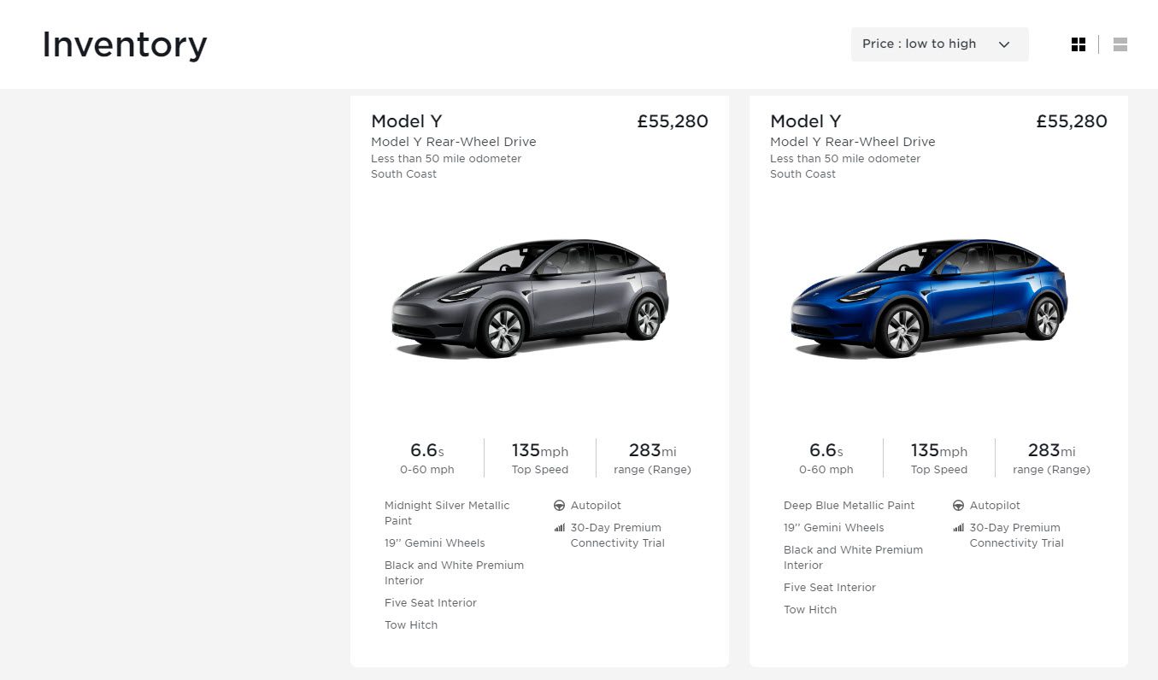This screenshot has width=1158, height=680.
Task: Click Tow Hitch feature on blue car
Action: pos(810,609)
